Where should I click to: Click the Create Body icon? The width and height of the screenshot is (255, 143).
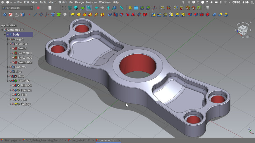(5, 14)
